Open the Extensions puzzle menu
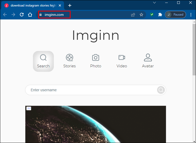This screenshot has width=196, height=143. [160, 15]
